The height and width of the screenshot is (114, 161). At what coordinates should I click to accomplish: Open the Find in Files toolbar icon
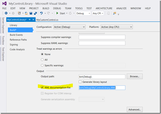tap(114, 13)
